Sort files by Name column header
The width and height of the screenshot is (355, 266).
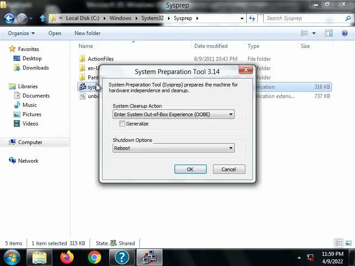click(86, 46)
